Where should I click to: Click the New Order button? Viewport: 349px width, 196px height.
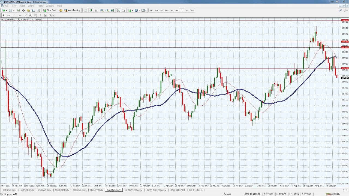pyautogui.click(x=50, y=10)
